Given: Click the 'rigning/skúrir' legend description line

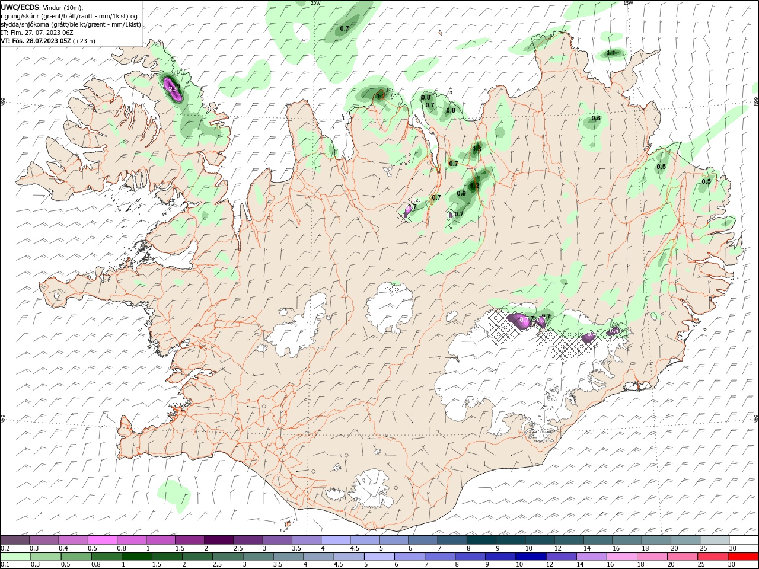Looking at the screenshot, I should point(69,16).
